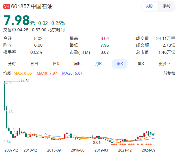Image resolution: width=180 pixels, height=154 pixels.
Task: Expand the 更多 dropdown menu
Action: [x=164, y=64]
